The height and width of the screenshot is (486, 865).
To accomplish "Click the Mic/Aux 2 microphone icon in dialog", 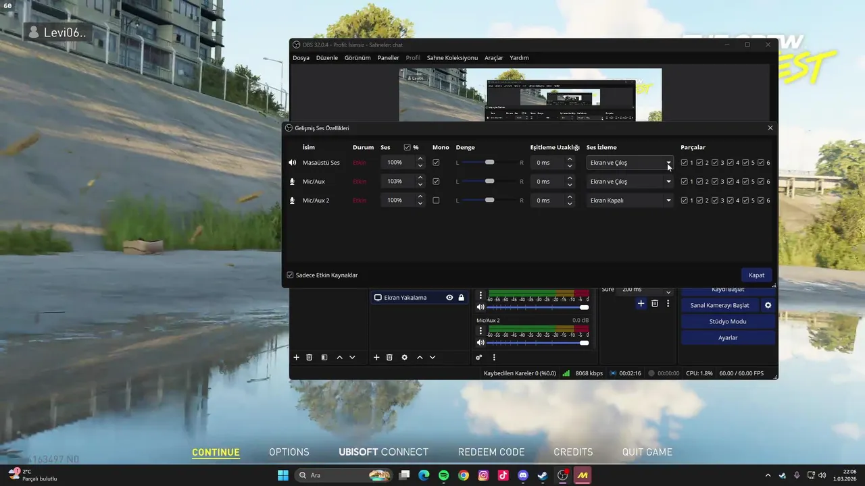I will (292, 200).
